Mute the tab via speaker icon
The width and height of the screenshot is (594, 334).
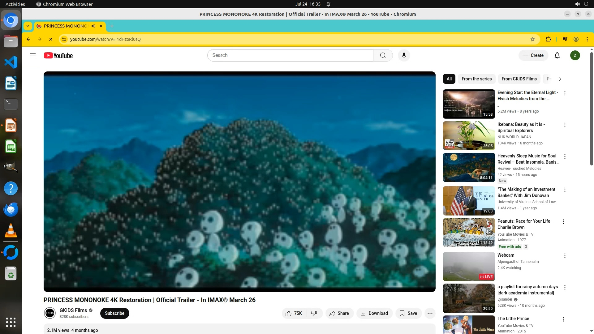click(x=93, y=26)
